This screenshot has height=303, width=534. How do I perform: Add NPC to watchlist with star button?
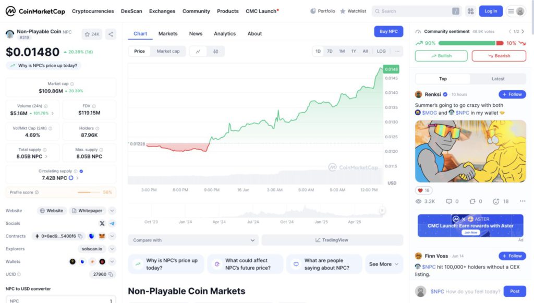[92, 34]
